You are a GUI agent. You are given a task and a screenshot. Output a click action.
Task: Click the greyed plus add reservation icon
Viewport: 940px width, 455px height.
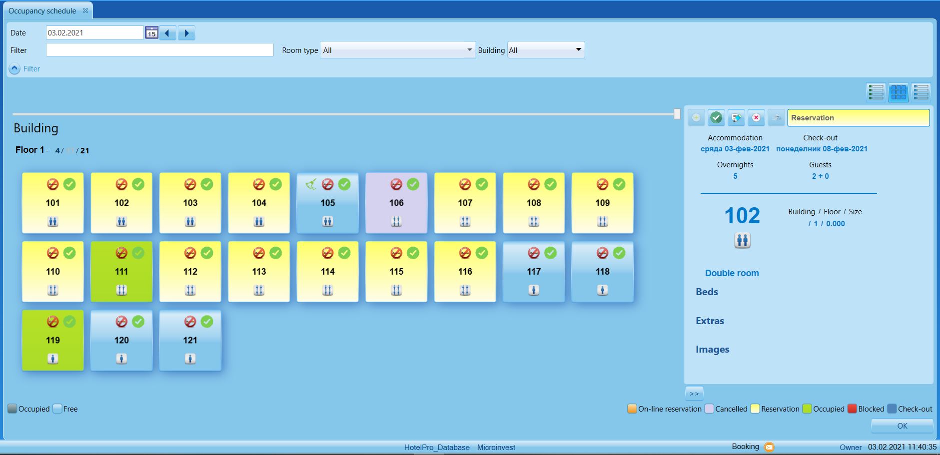(696, 117)
